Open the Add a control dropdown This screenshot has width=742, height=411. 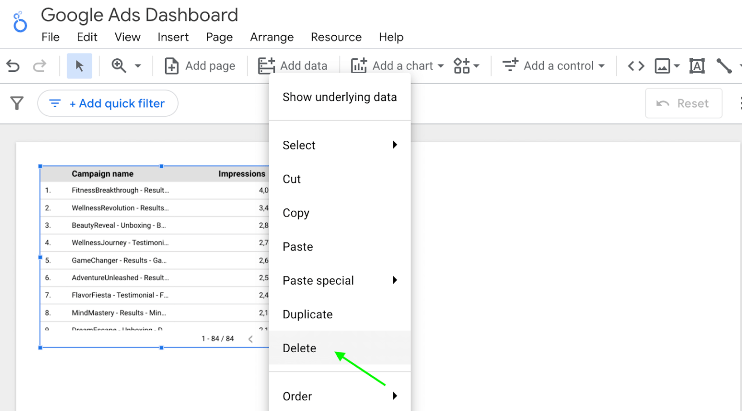[x=553, y=66]
